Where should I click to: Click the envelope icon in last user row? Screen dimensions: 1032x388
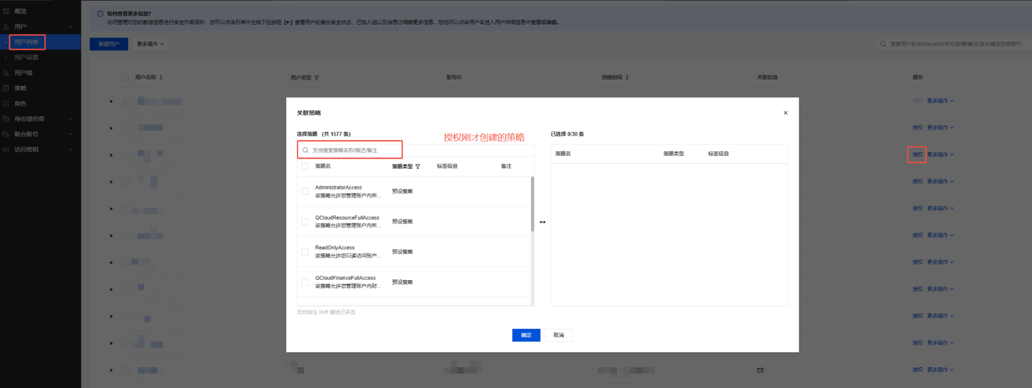[760, 370]
